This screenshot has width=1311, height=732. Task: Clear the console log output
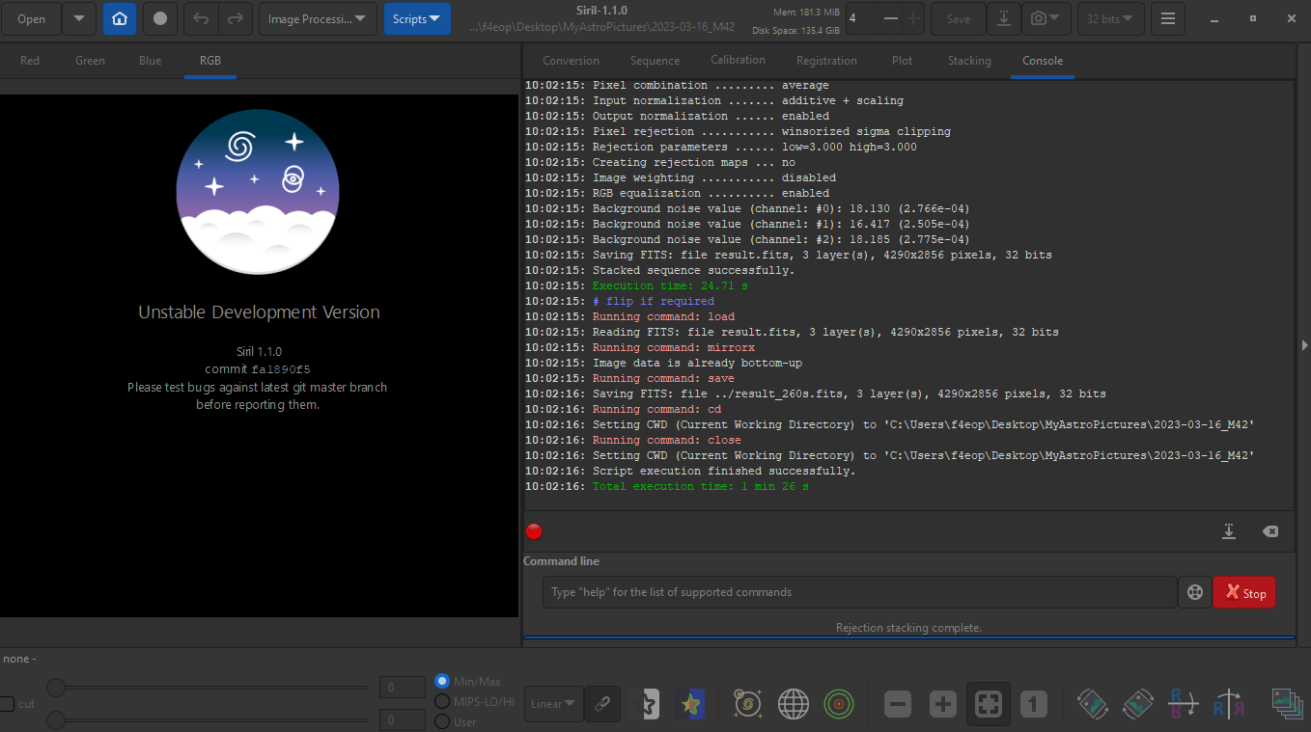[x=1270, y=531]
